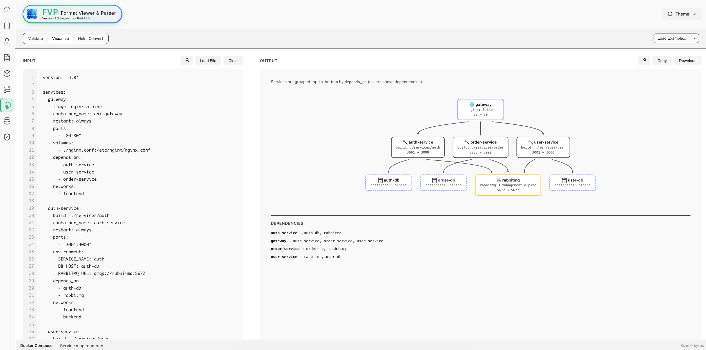Viewport: 706px width, 350px height.
Task: Click the "image: nginx:alpine" line in editor
Action: tap(77, 107)
